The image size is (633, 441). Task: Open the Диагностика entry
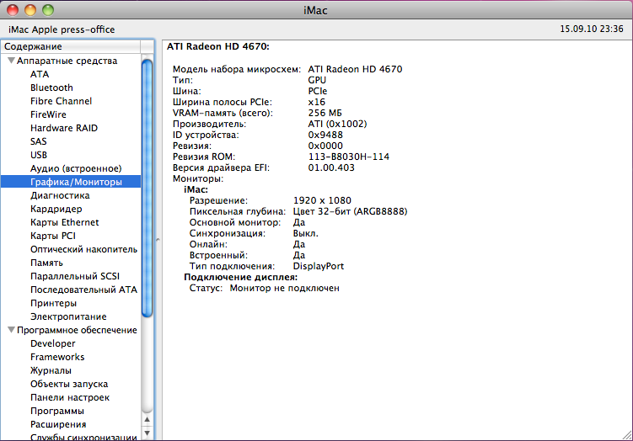(x=60, y=195)
